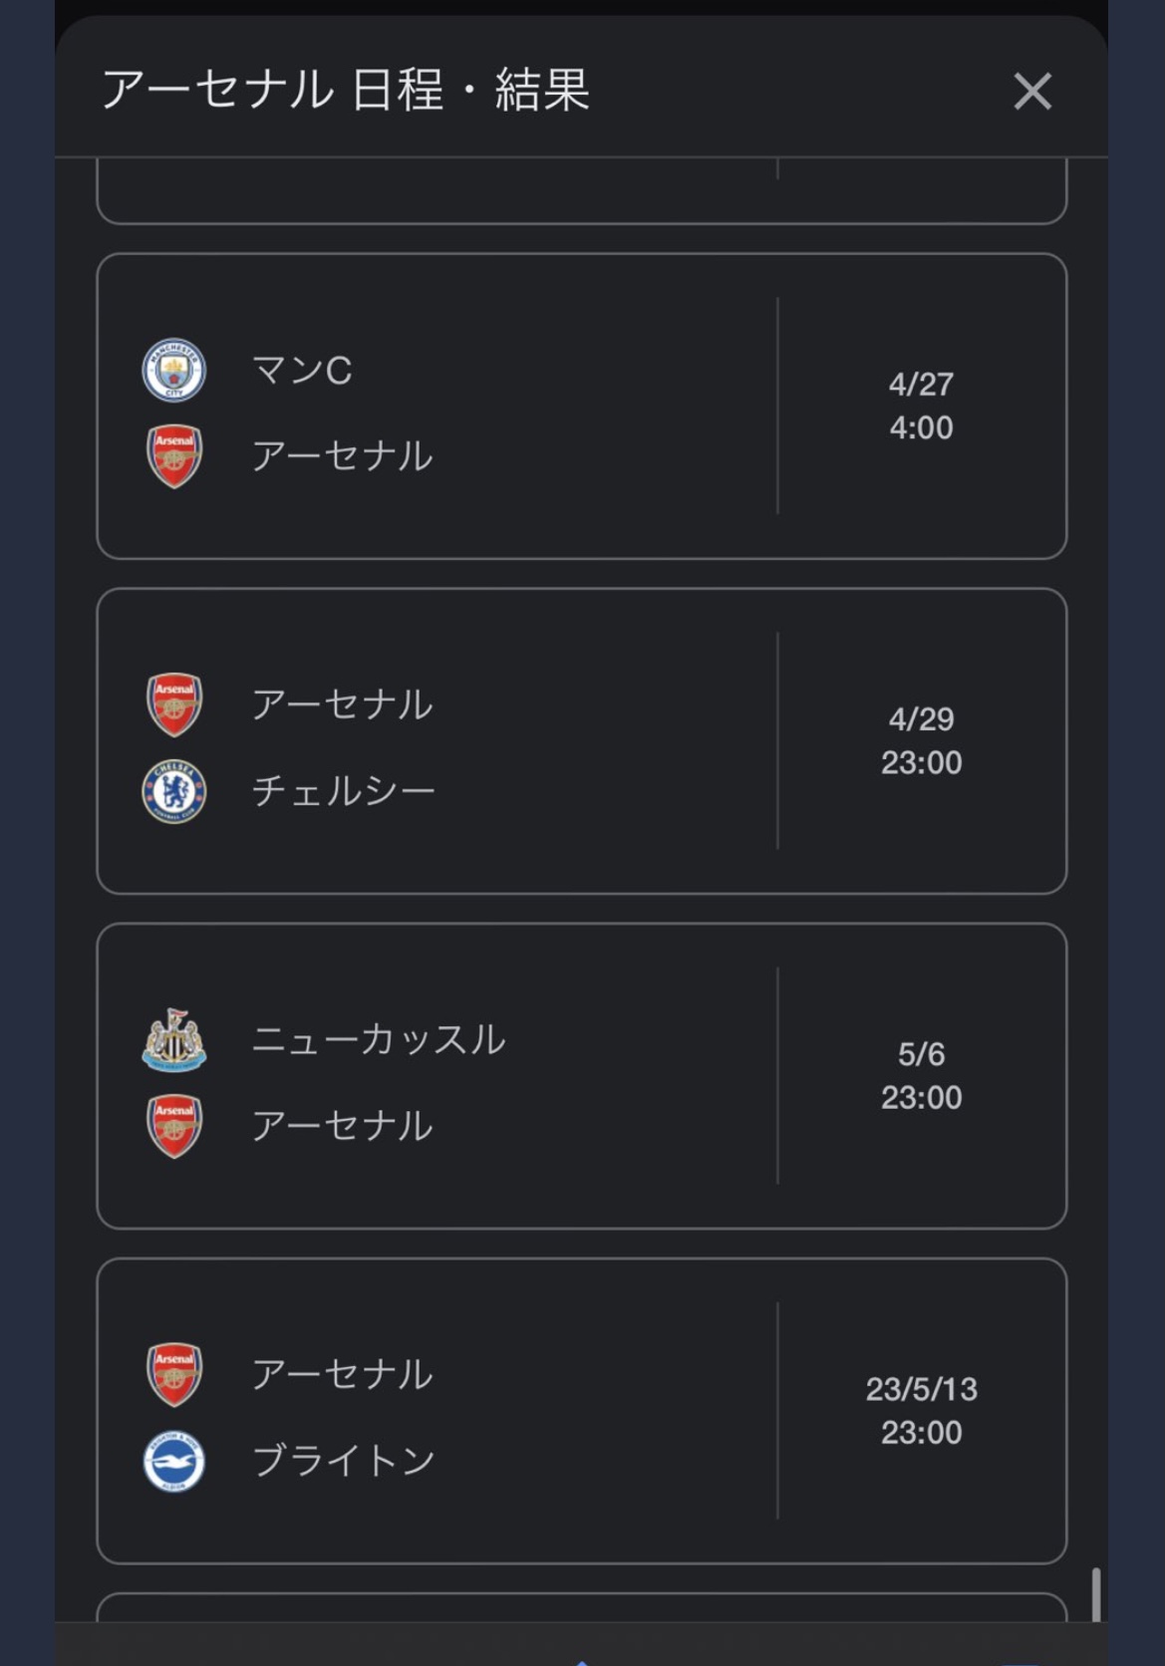Click アーセナル in the Chelsea match card

pos(342,704)
